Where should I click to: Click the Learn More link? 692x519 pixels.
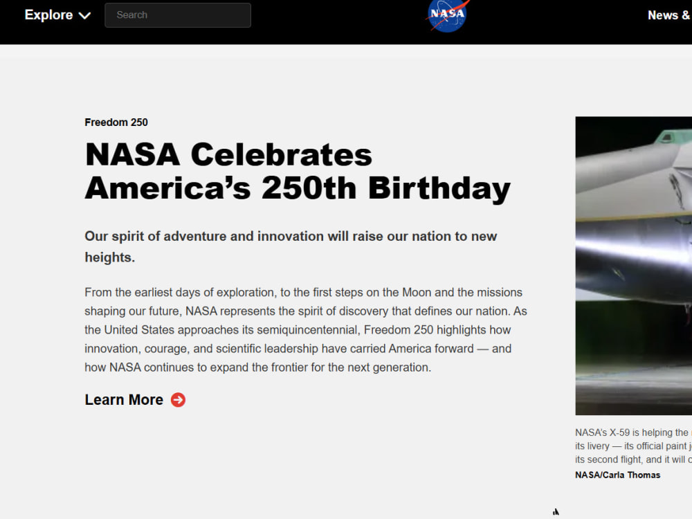tap(135, 400)
